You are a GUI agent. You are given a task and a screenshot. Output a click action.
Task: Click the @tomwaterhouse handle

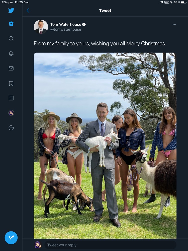(66, 29)
